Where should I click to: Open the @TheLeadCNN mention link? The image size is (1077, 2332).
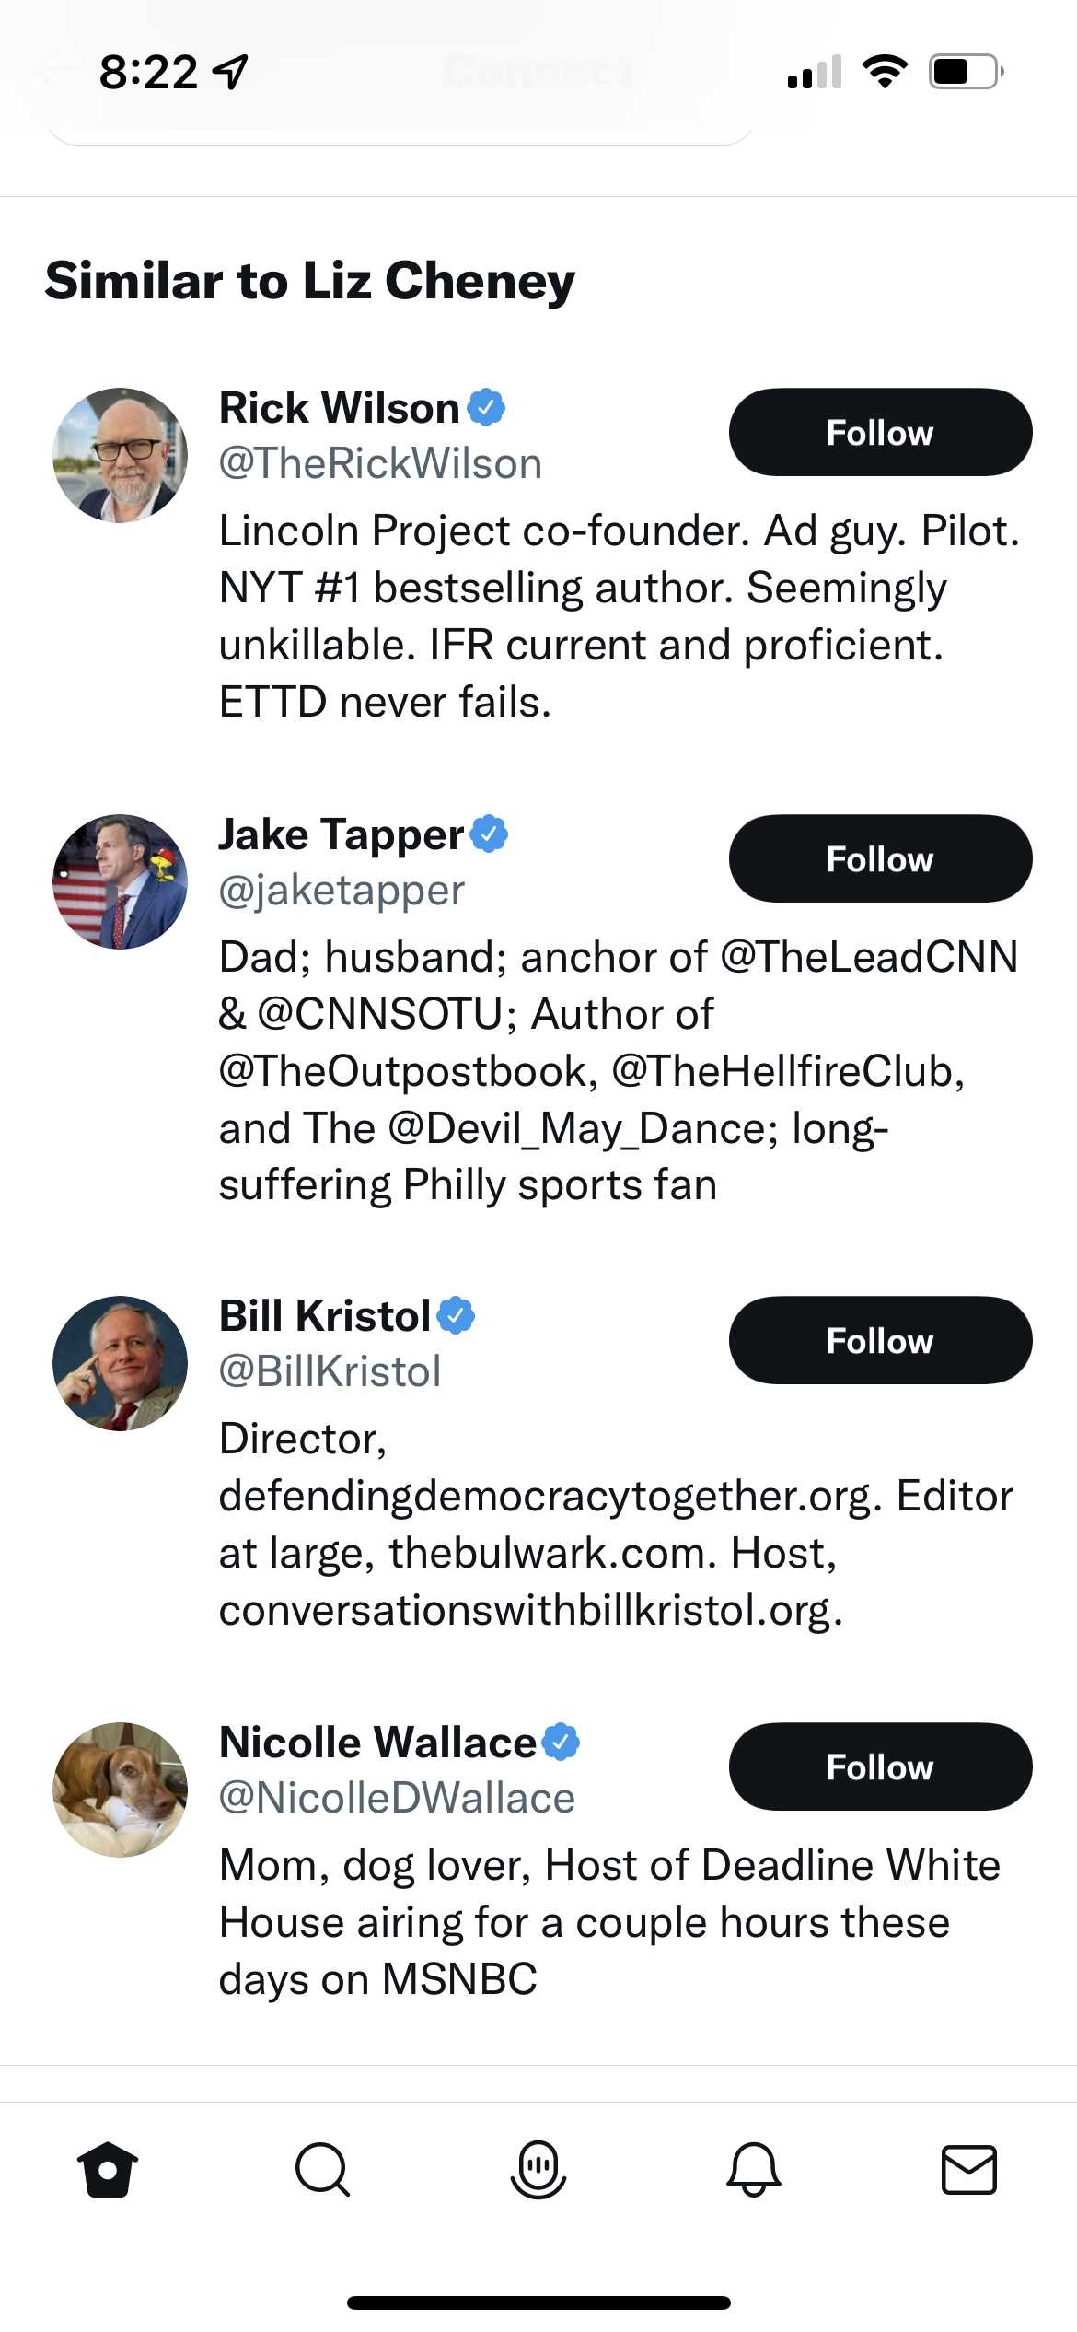pos(869,957)
